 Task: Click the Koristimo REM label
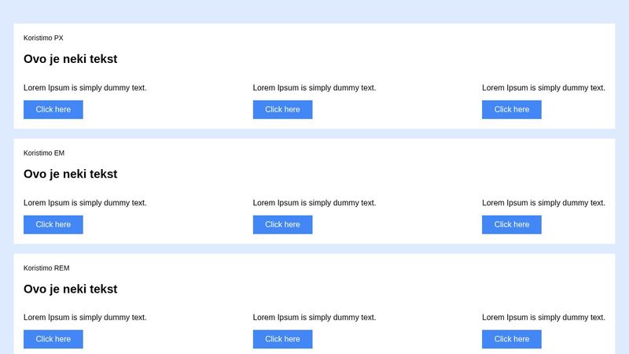tap(46, 267)
